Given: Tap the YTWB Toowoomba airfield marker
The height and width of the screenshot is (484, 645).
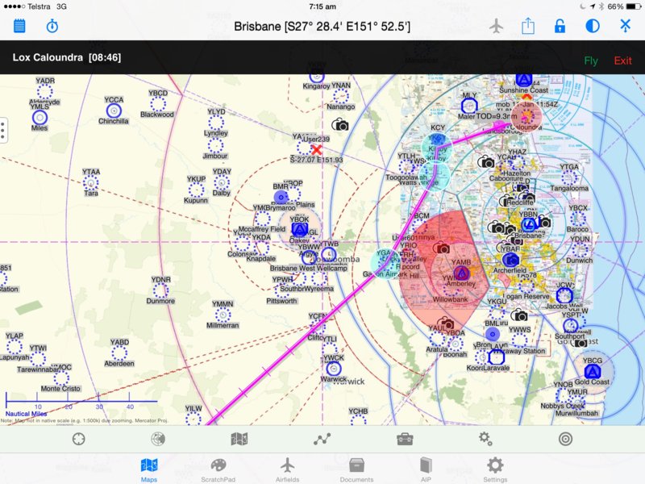Looking at the screenshot, I should point(329,255).
